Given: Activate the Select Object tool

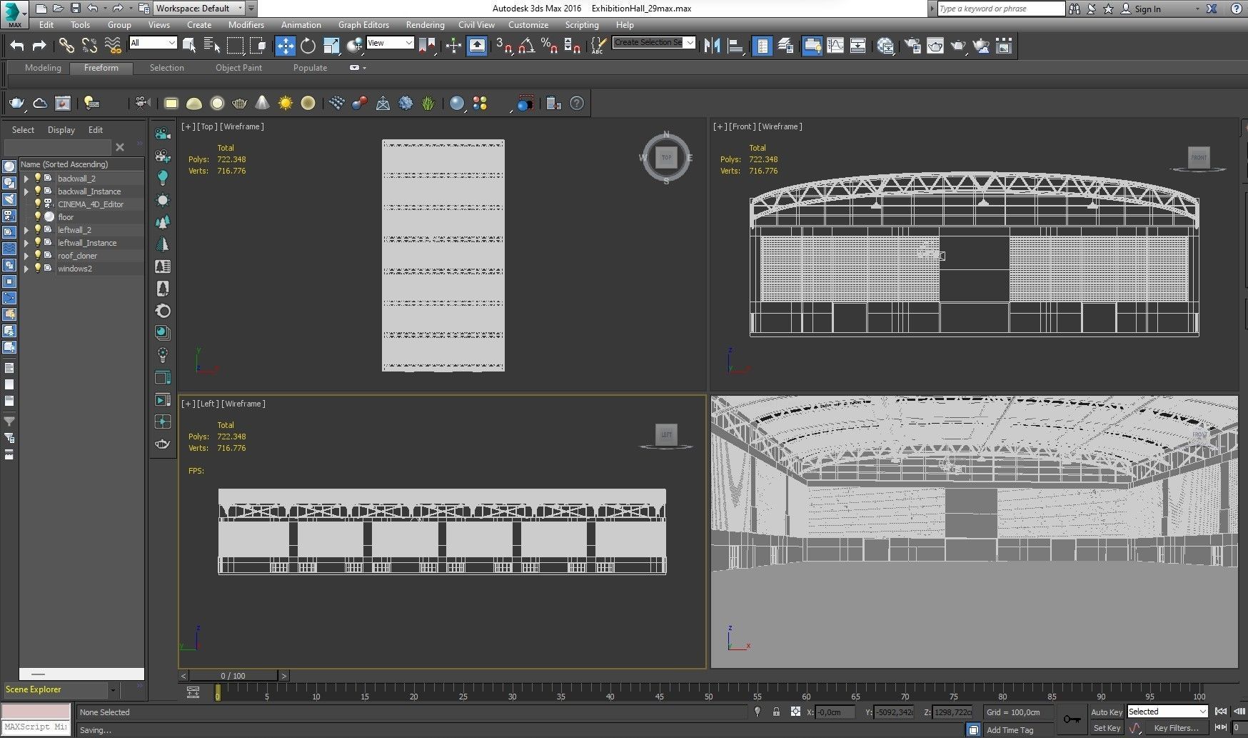Looking at the screenshot, I should (x=189, y=46).
